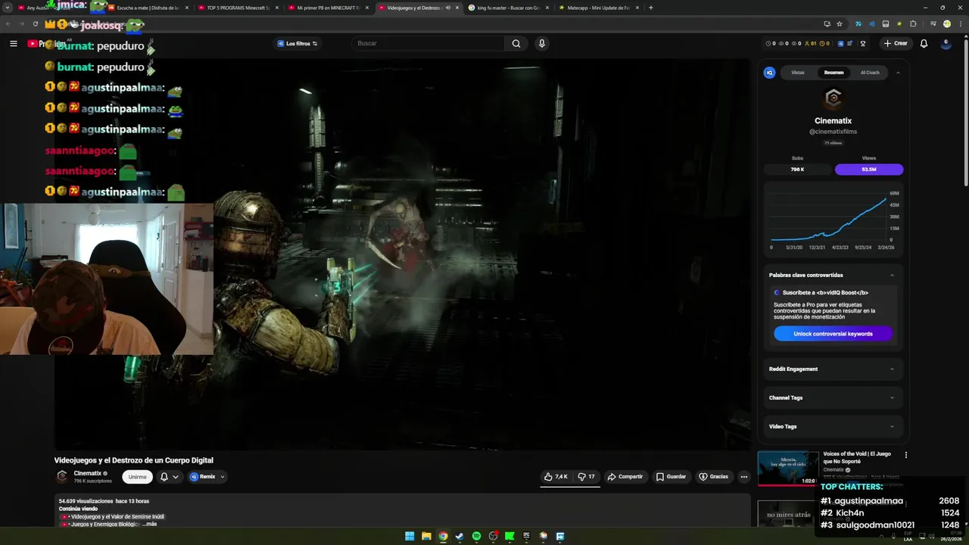
Task: Open Cinematix channel name link under video
Action: pos(87,473)
